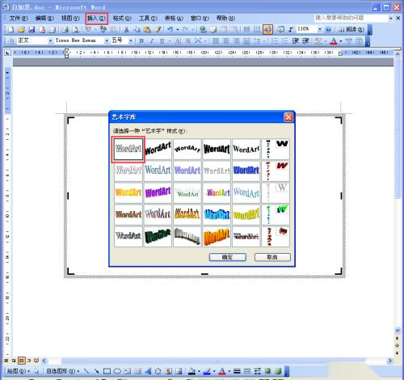404x380 pixels.
Task: Click the Open folder icon
Action: (x=21, y=29)
